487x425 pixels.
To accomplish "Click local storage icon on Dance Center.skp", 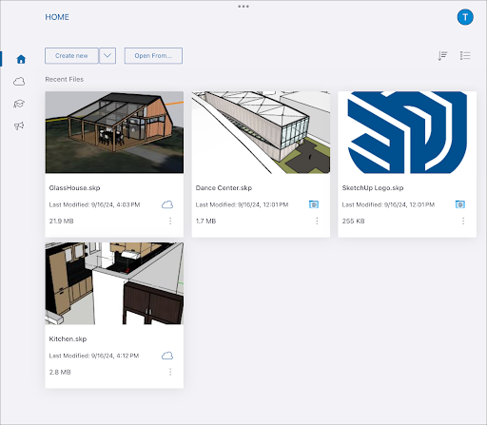I will pos(314,204).
